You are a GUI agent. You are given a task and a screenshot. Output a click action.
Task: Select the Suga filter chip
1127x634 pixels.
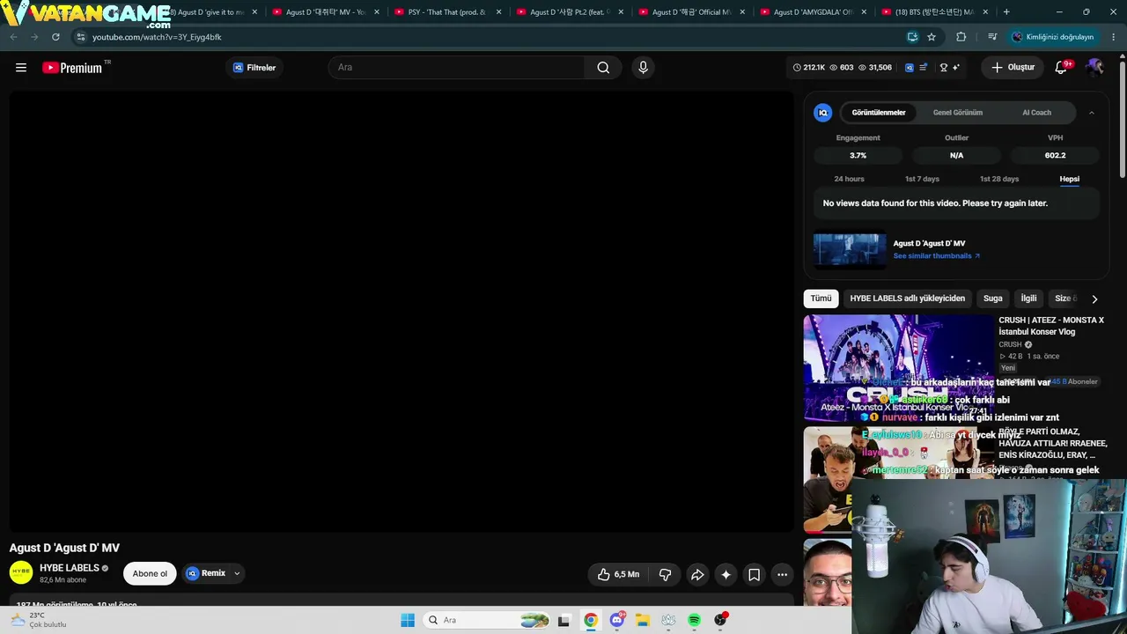click(993, 299)
